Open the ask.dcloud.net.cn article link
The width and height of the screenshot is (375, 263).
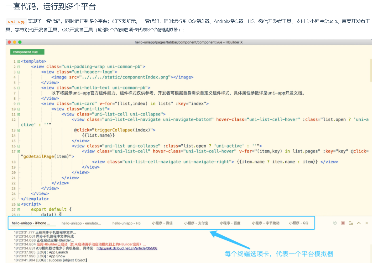tap(127, 248)
